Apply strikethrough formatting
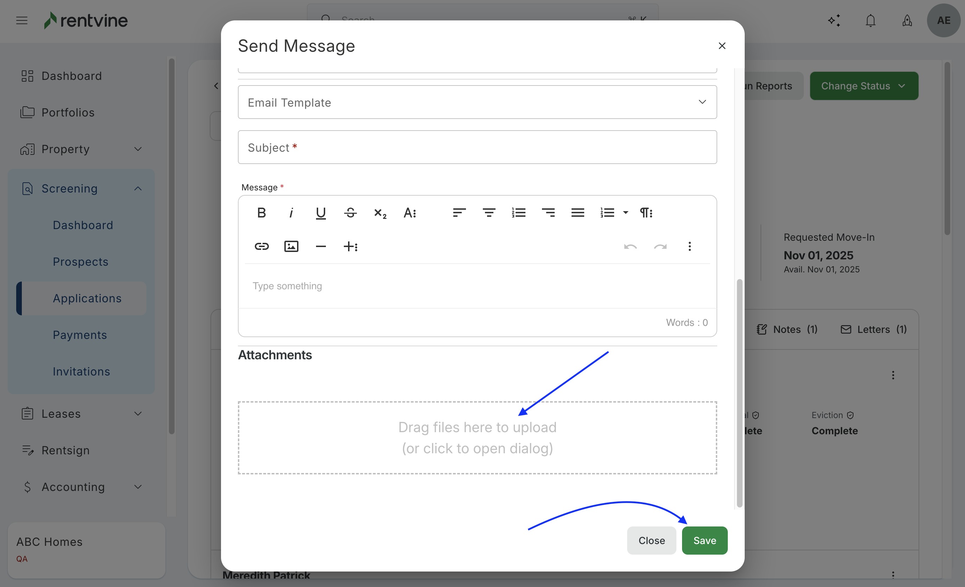Viewport: 965px width, 587px height. [x=350, y=213]
